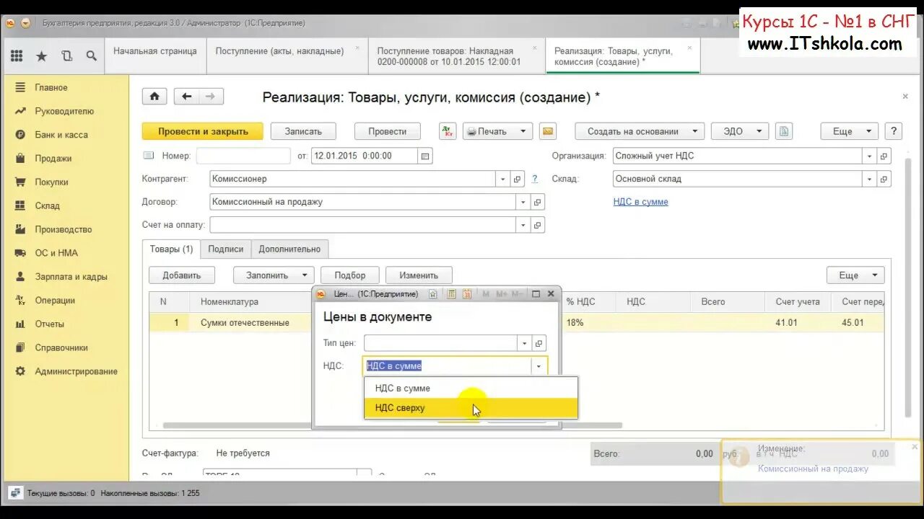Choose НДС сверху from list
The image size is (924, 519).
[x=471, y=408]
